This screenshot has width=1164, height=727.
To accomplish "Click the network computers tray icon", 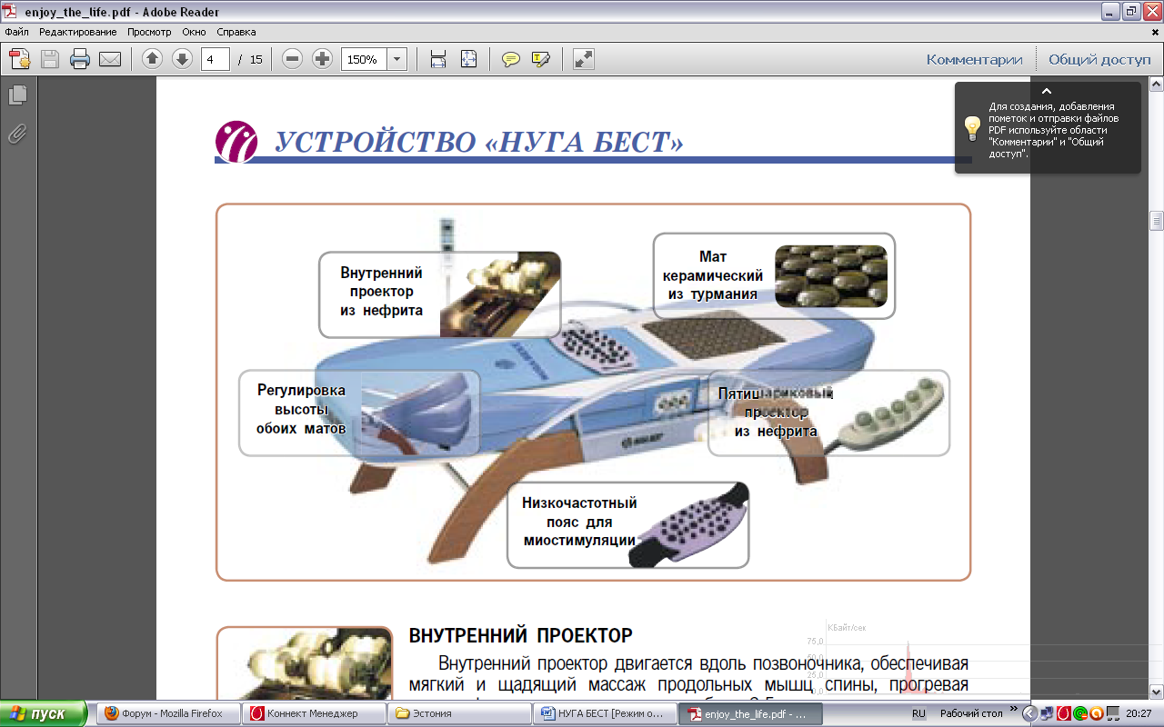I will coord(1046,713).
